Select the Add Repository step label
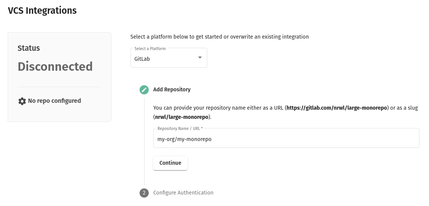This screenshot has width=429, height=206. 172,89
